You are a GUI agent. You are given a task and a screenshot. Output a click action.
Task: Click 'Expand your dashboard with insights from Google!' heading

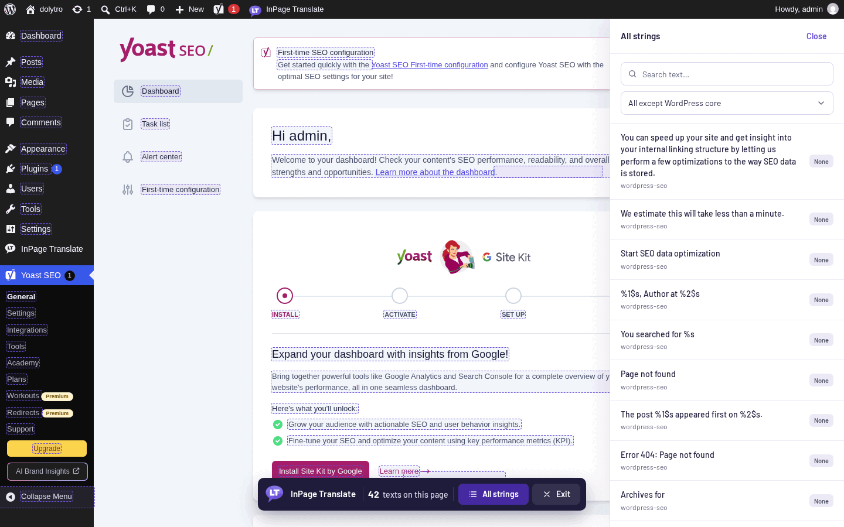pos(390,354)
